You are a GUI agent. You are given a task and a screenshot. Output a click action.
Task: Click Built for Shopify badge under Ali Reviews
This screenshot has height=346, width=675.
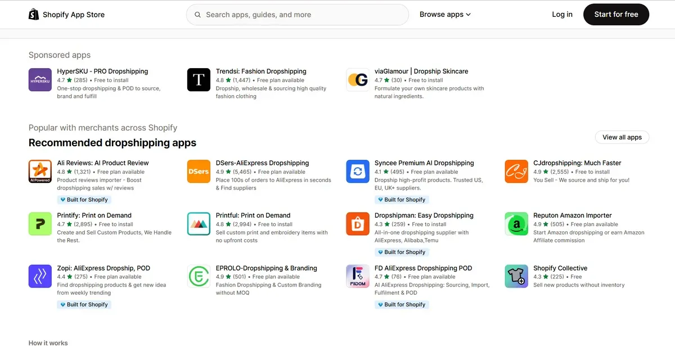click(84, 200)
